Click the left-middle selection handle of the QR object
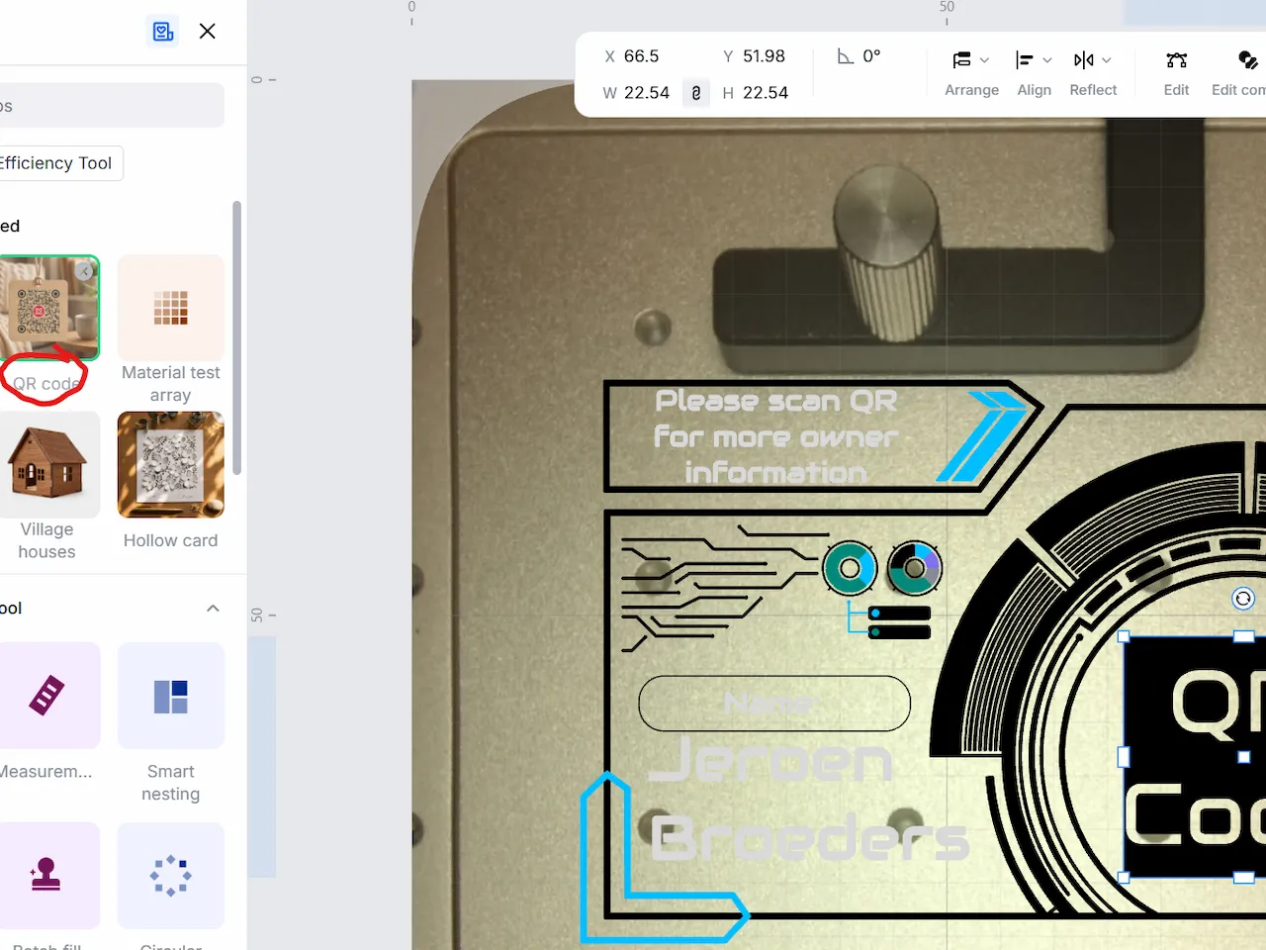This screenshot has width=1266, height=950. [x=1124, y=757]
